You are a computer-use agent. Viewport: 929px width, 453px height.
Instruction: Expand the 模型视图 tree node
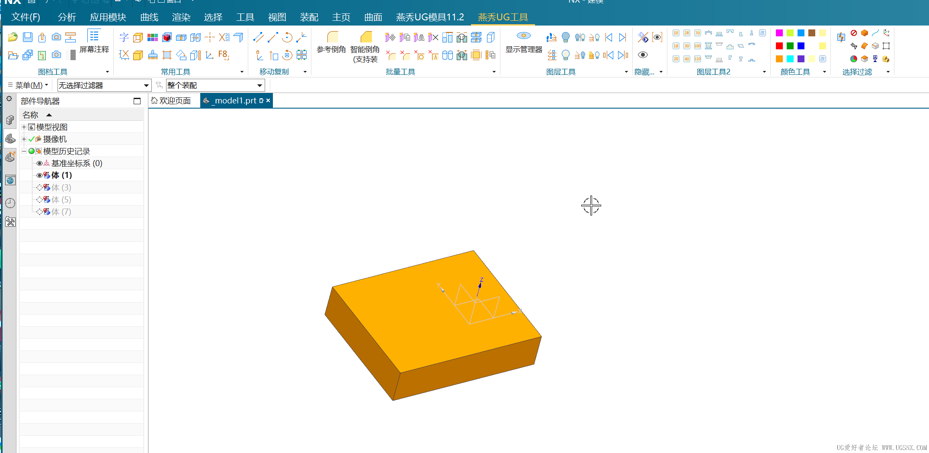click(24, 127)
